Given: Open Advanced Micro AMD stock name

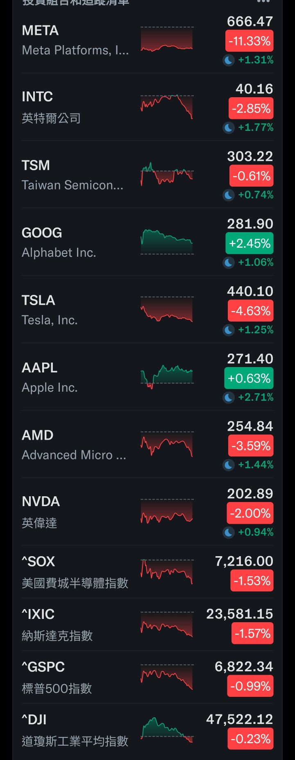Looking at the screenshot, I should click(x=74, y=455).
